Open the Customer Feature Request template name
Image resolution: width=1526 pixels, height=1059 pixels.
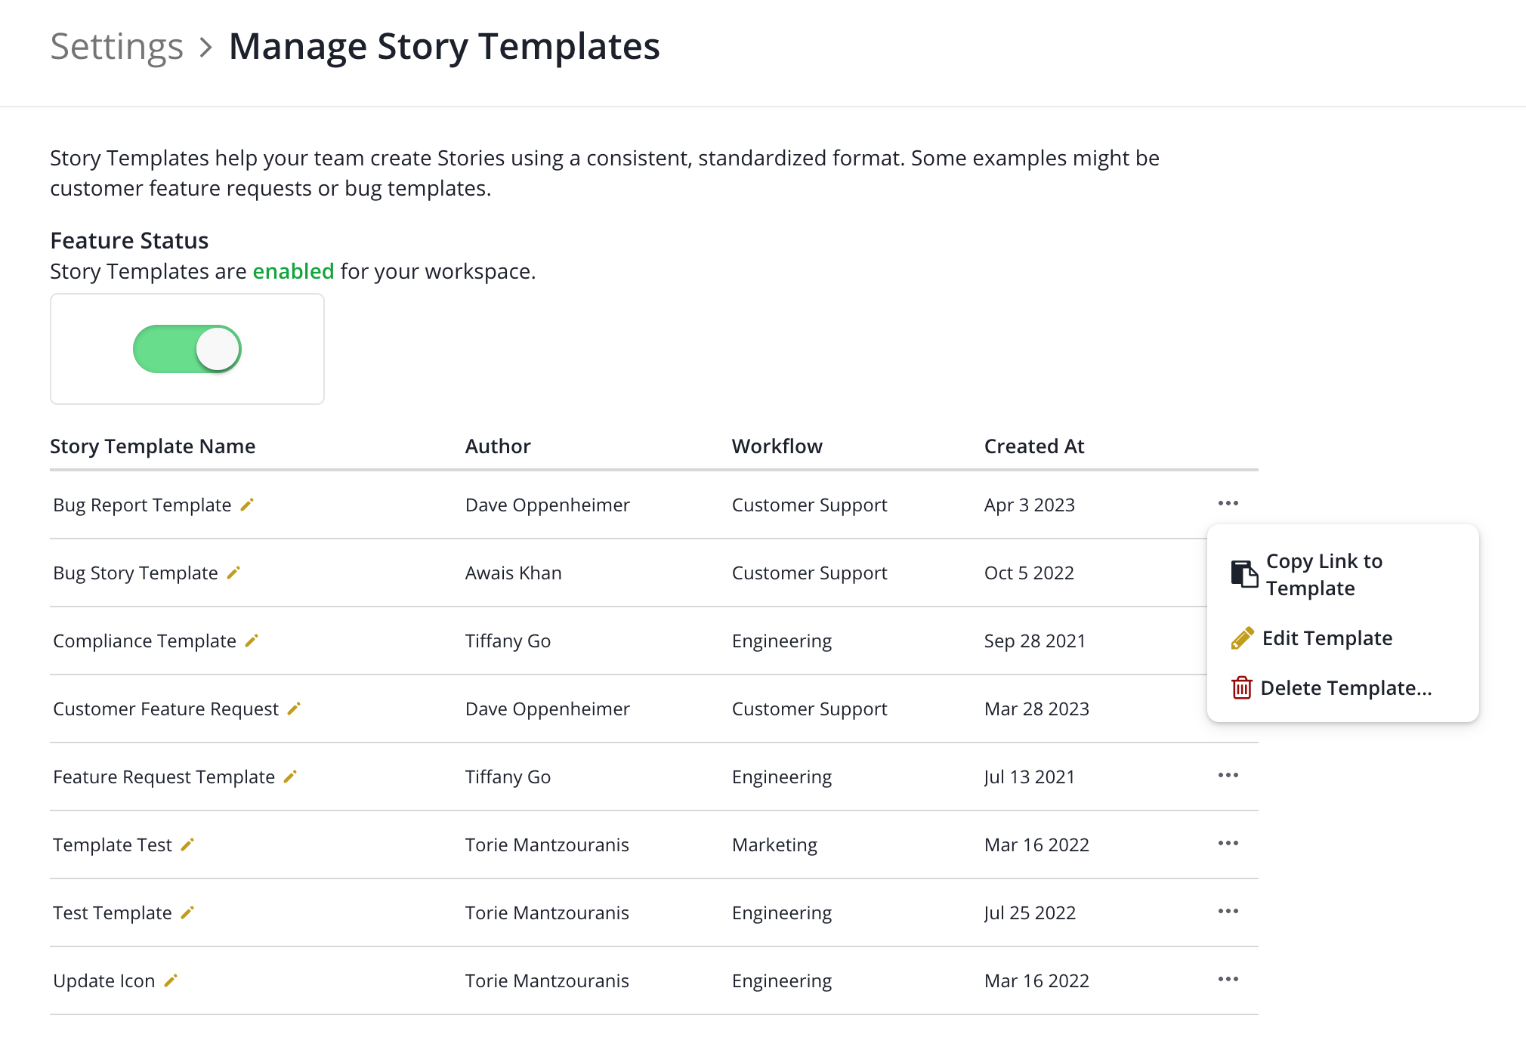click(165, 709)
